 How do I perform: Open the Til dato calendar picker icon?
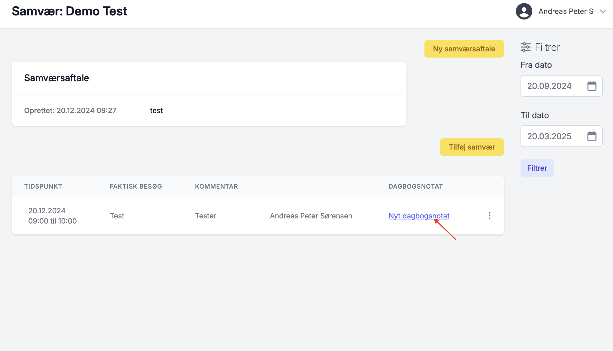pyautogui.click(x=592, y=136)
